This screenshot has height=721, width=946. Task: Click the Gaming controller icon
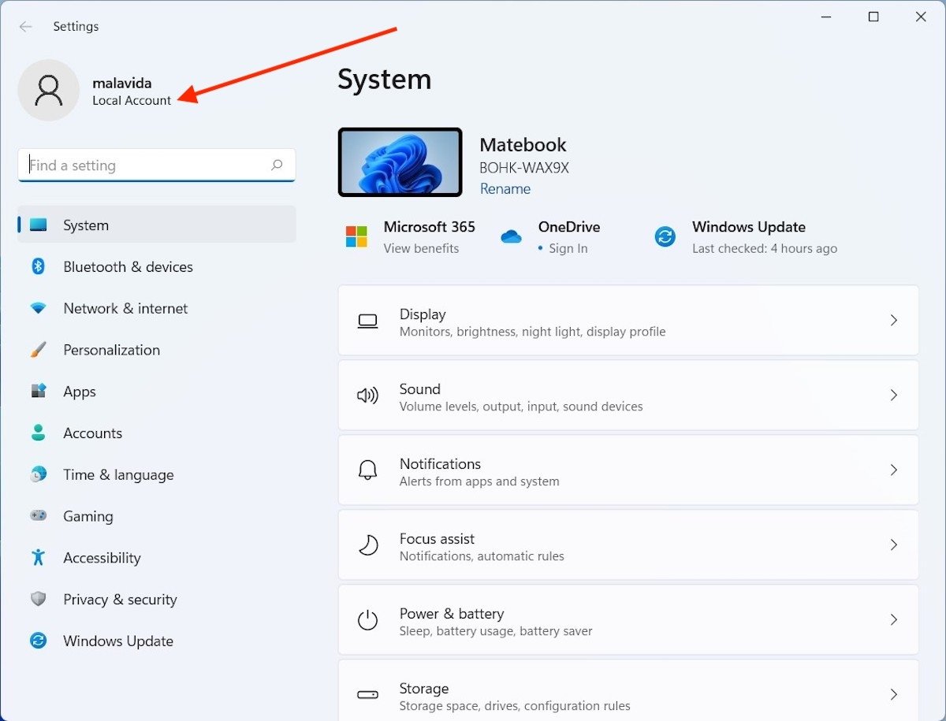[38, 516]
